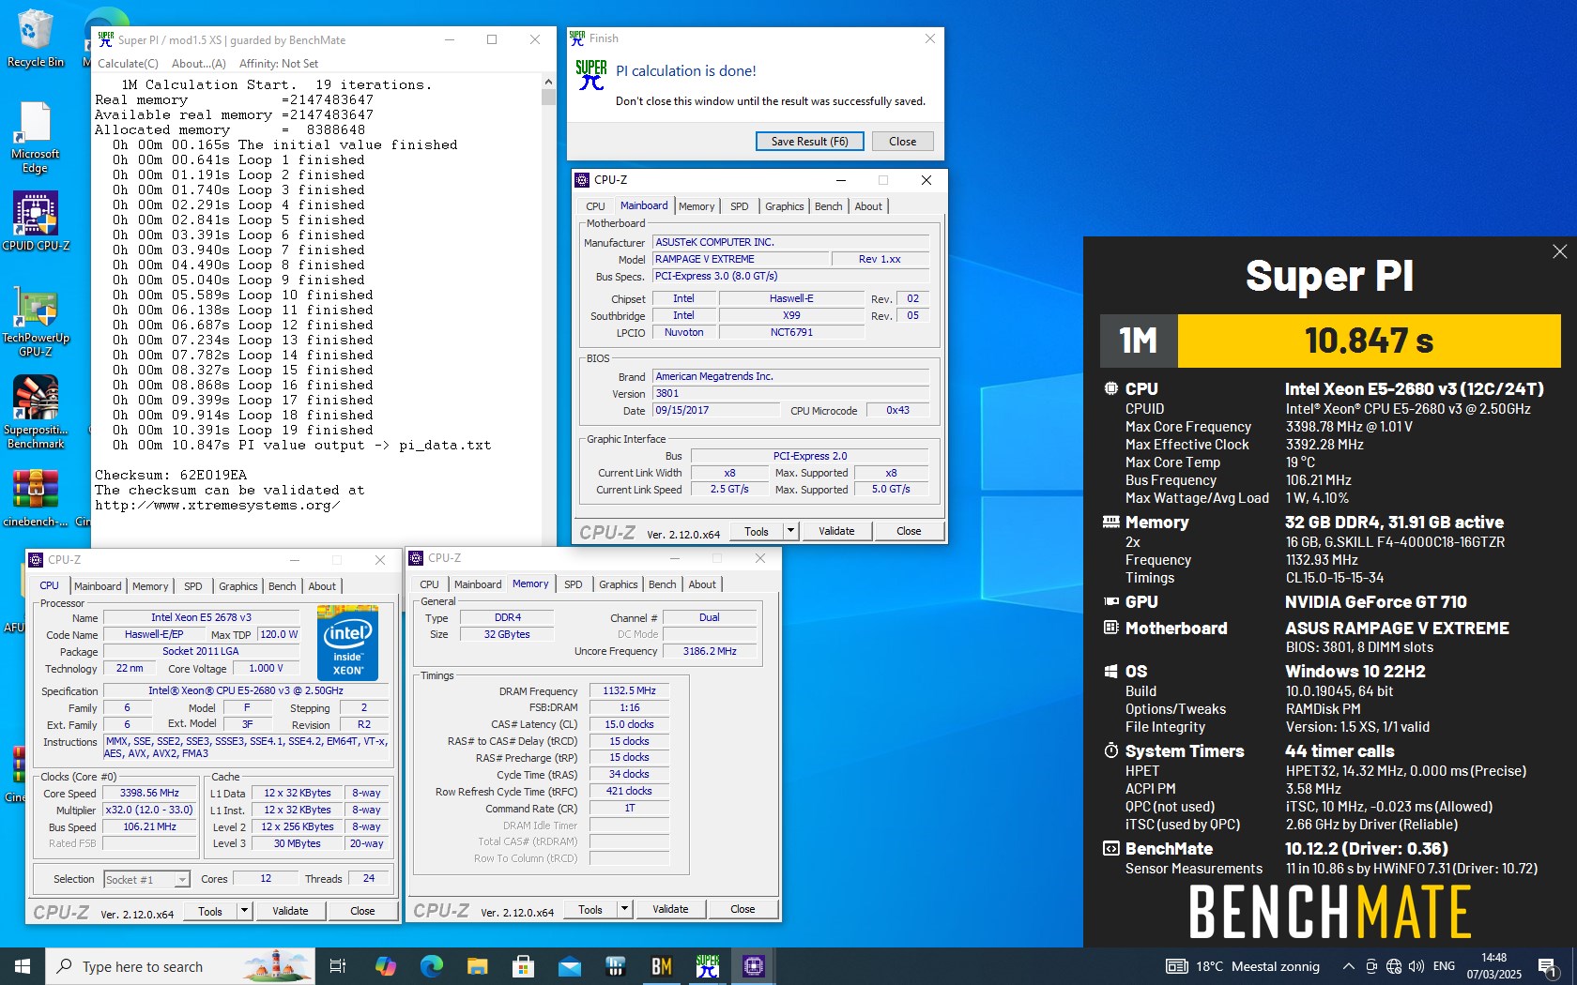Close the BenchMate Super PI result overlay
Image resolution: width=1577 pixels, height=985 pixels.
coord(1559,251)
